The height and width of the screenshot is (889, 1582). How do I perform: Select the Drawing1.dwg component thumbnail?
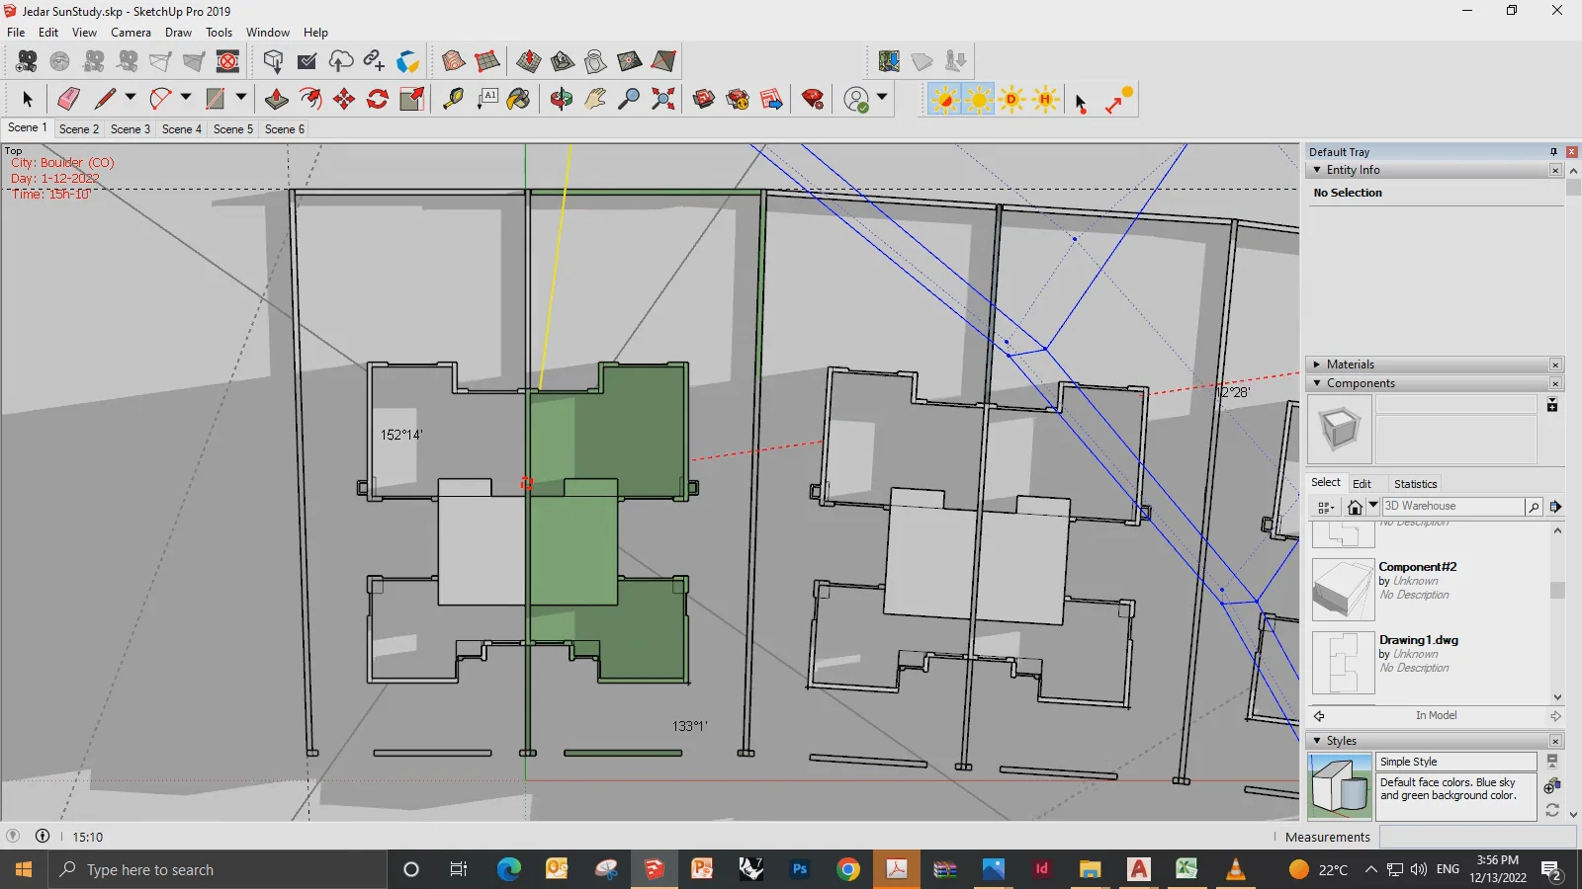(x=1343, y=663)
